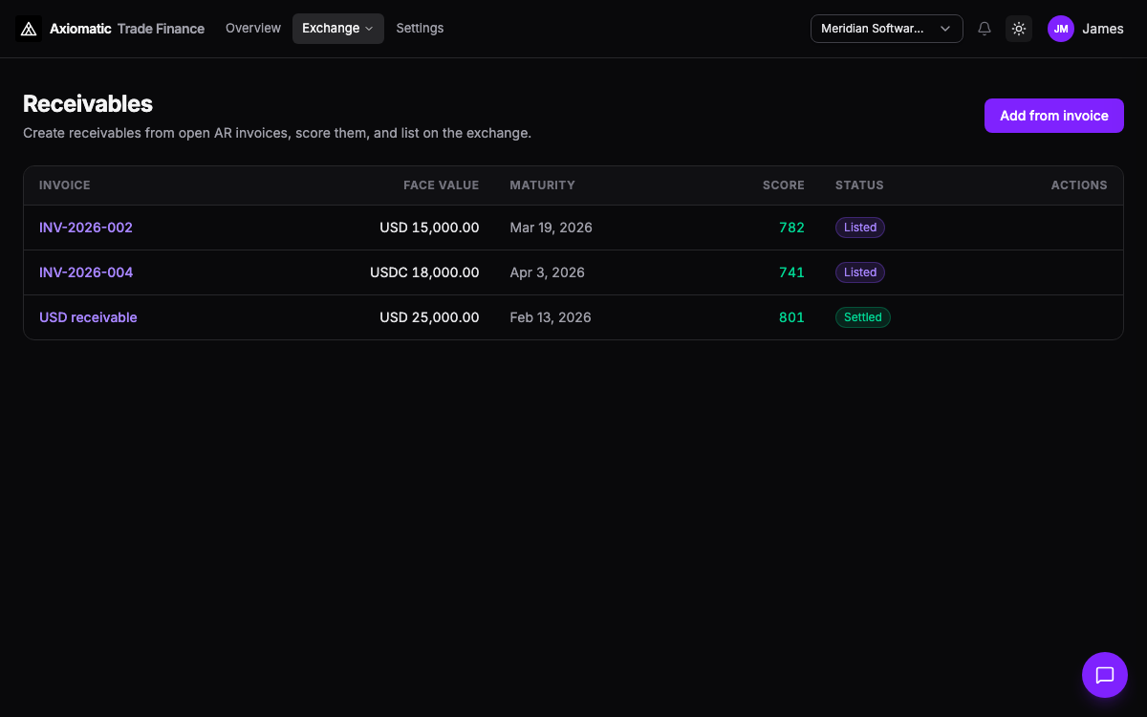Image resolution: width=1147 pixels, height=717 pixels.
Task: Click maturity date Mar 19, 2026
Action: 552,228
